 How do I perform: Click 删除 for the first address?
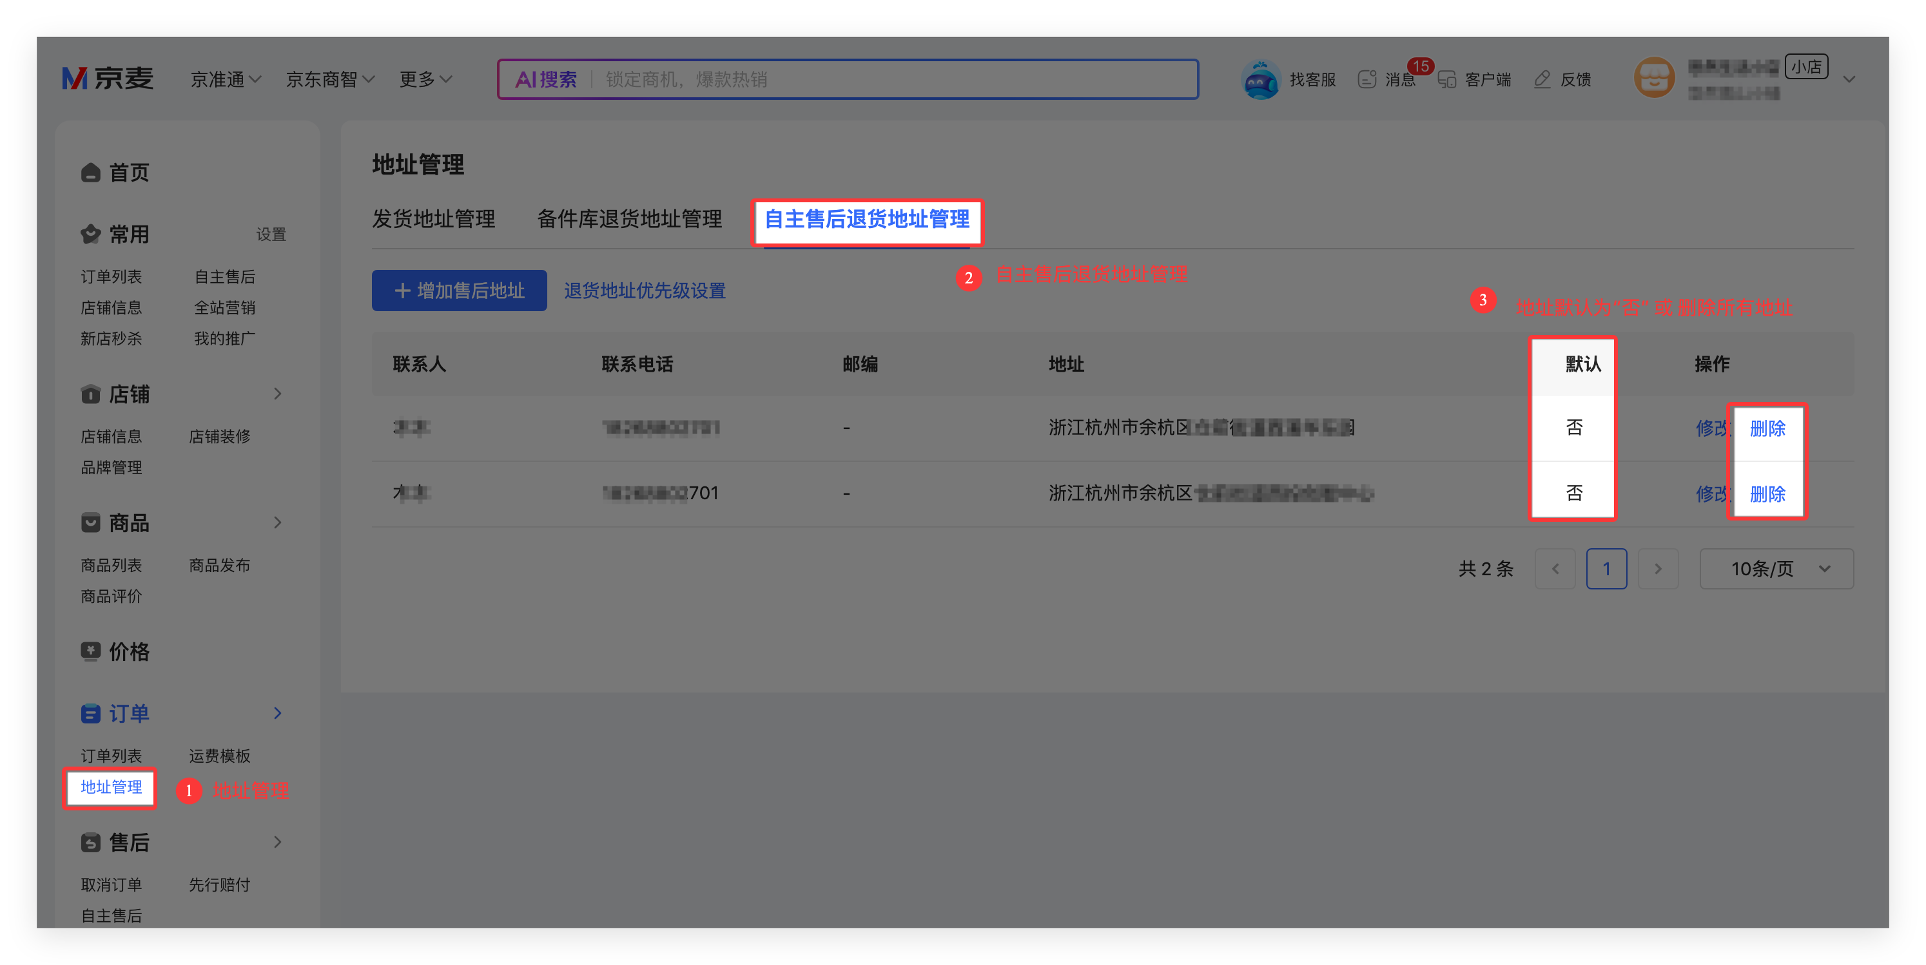coord(1767,428)
